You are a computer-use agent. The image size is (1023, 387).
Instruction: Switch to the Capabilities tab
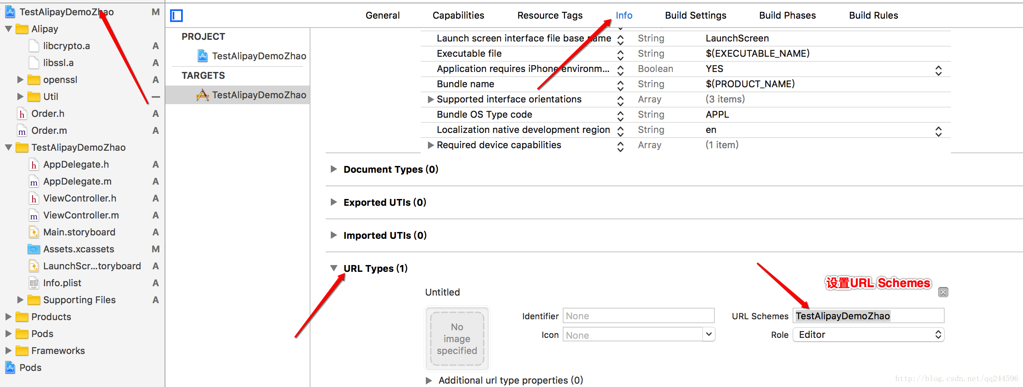tap(458, 15)
